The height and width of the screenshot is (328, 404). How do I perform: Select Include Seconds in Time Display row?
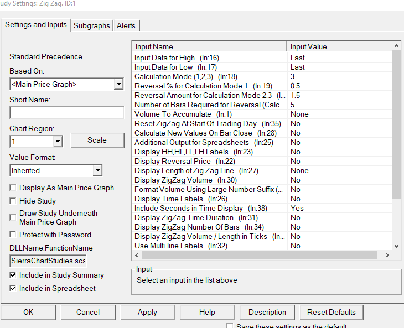click(x=262, y=208)
